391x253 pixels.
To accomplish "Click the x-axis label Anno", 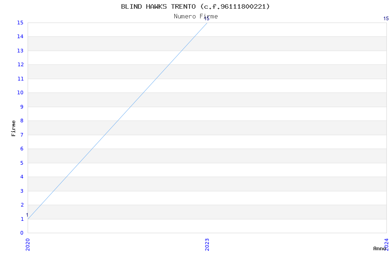I will click(x=379, y=248).
